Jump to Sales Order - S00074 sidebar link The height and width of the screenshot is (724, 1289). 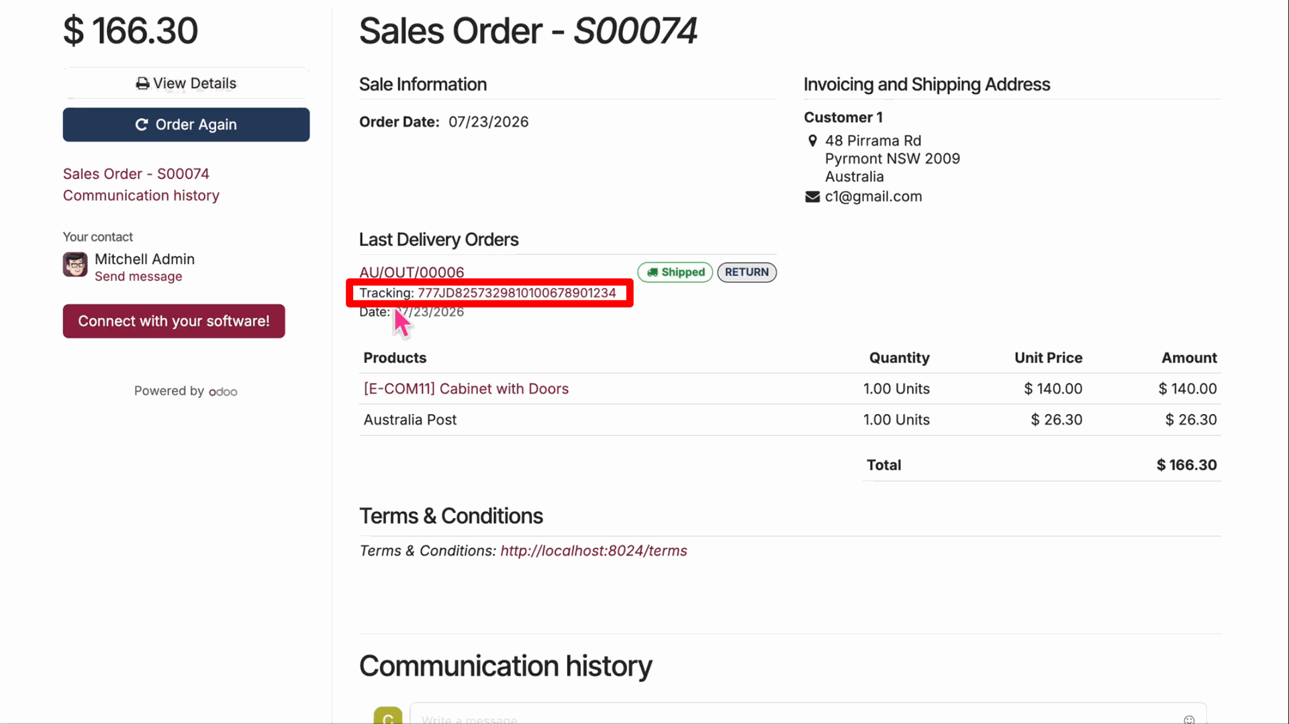pos(136,174)
